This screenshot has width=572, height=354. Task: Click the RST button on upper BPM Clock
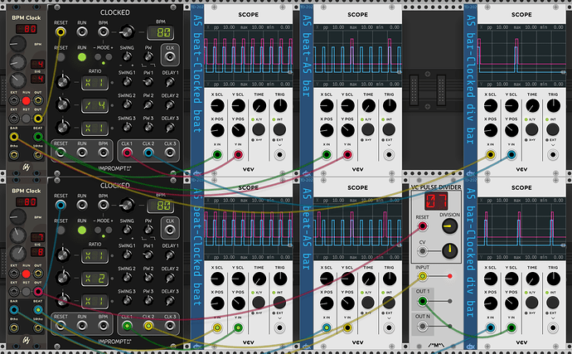click(x=26, y=119)
